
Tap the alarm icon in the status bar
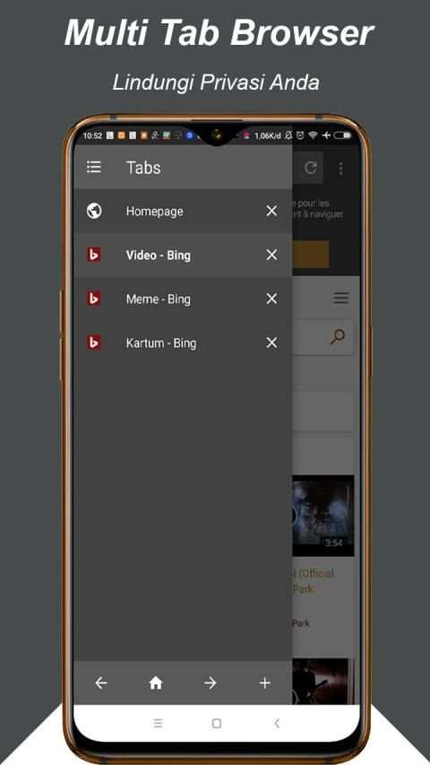pos(300,135)
